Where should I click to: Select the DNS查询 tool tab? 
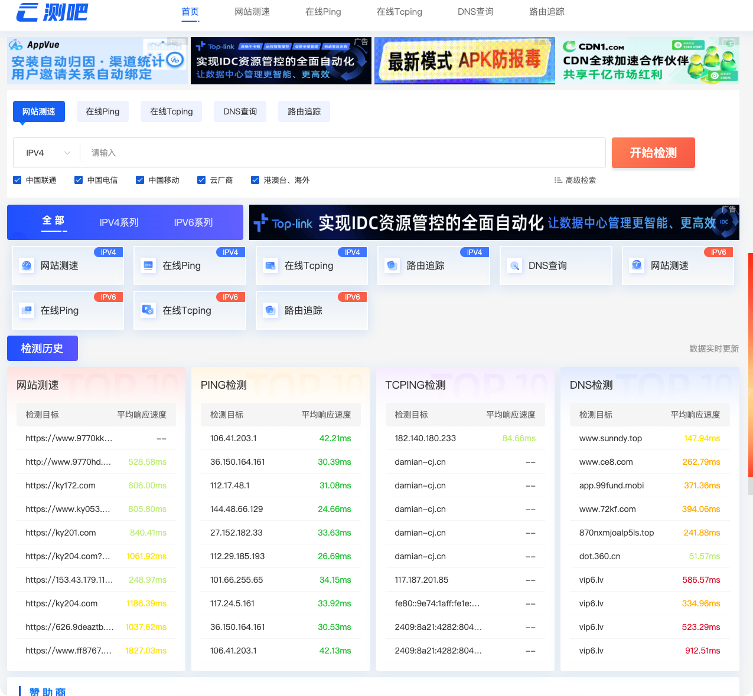[240, 111]
